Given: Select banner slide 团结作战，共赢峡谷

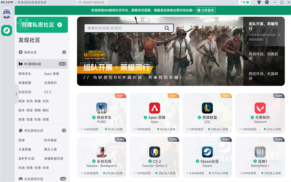Looking at the screenshot, I should (x=264, y=76).
